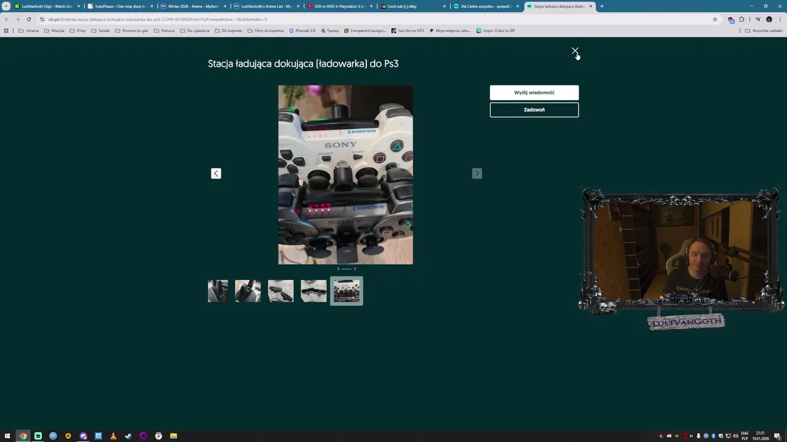
Task: Open the Pomoce do gier bookmarks folder
Action: click(131, 31)
